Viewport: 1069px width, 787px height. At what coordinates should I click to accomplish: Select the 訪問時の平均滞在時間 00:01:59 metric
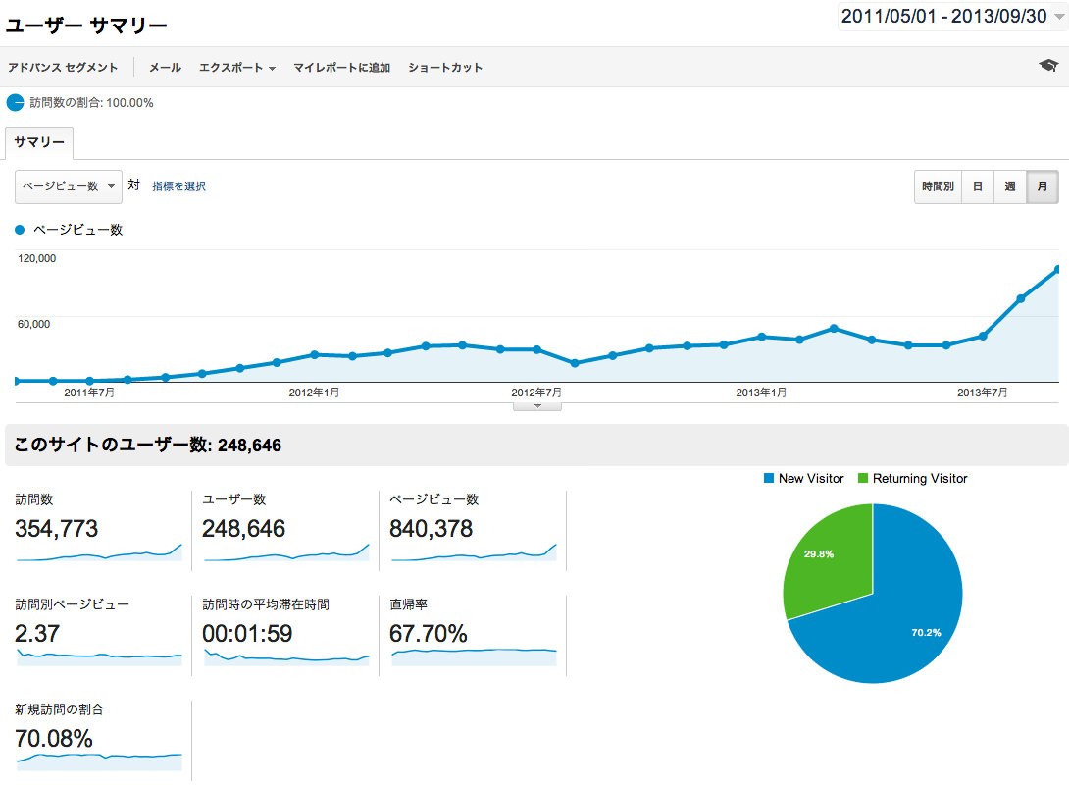click(285, 636)
